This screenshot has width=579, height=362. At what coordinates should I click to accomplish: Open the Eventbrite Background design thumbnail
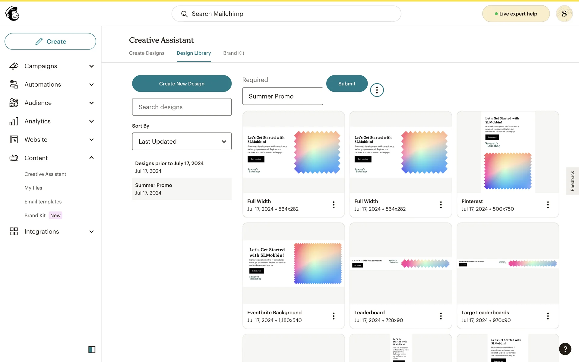click(293, 263)
